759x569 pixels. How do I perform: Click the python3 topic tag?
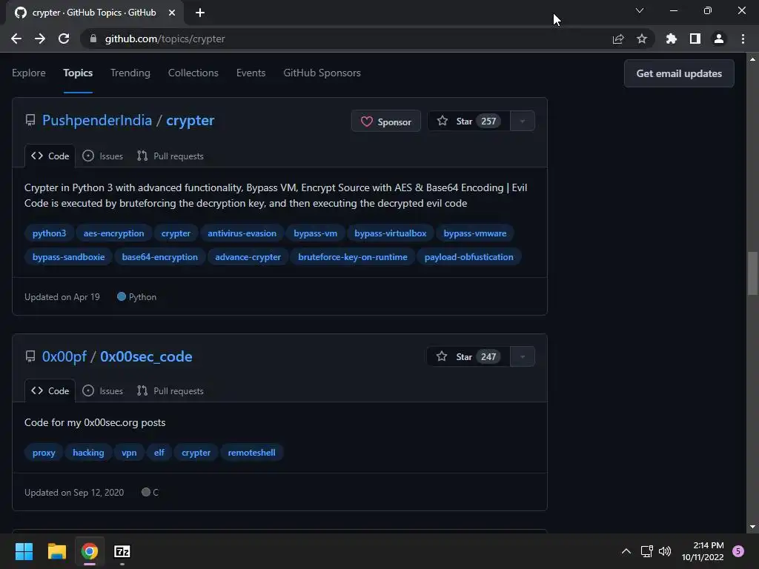49,233
